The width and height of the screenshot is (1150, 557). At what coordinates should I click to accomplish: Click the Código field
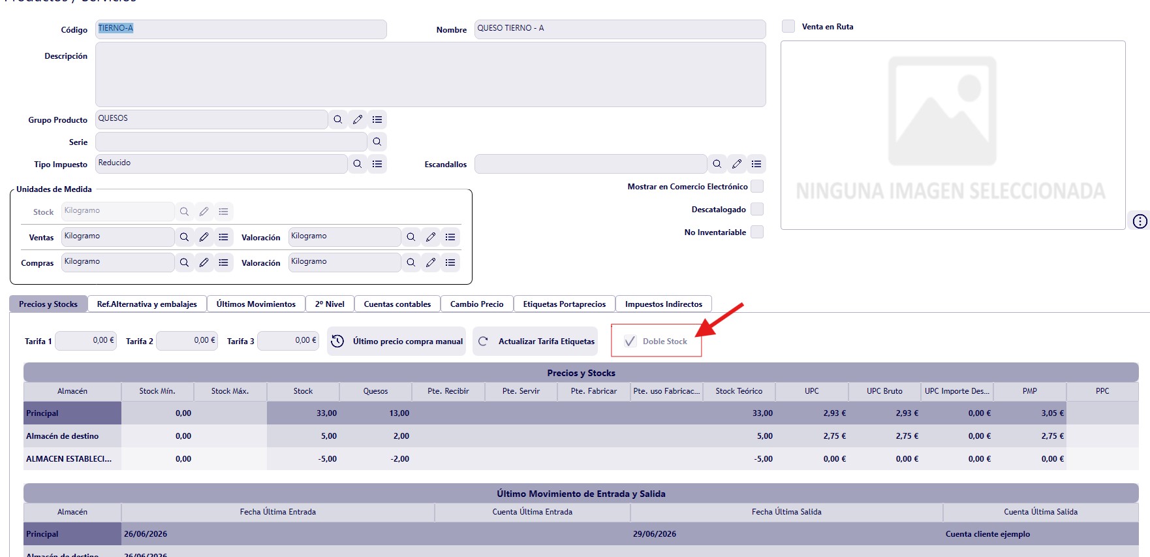click(x=241, y=29)
